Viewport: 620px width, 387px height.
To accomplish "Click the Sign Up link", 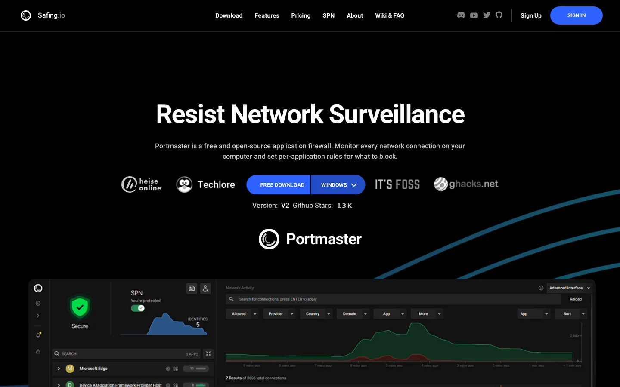I will click(531, 15).
